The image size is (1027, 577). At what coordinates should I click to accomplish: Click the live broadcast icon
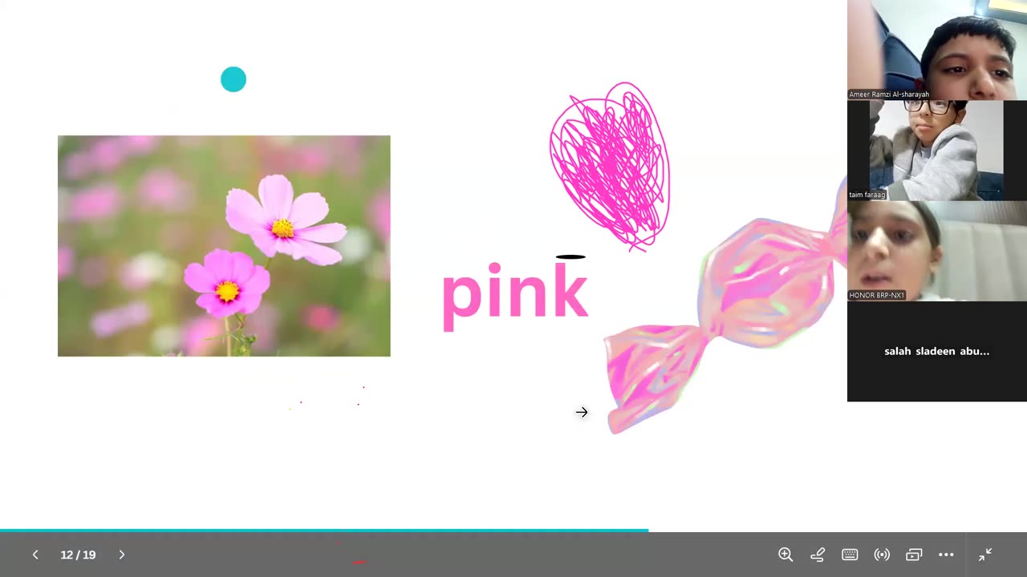pos(882,555)
